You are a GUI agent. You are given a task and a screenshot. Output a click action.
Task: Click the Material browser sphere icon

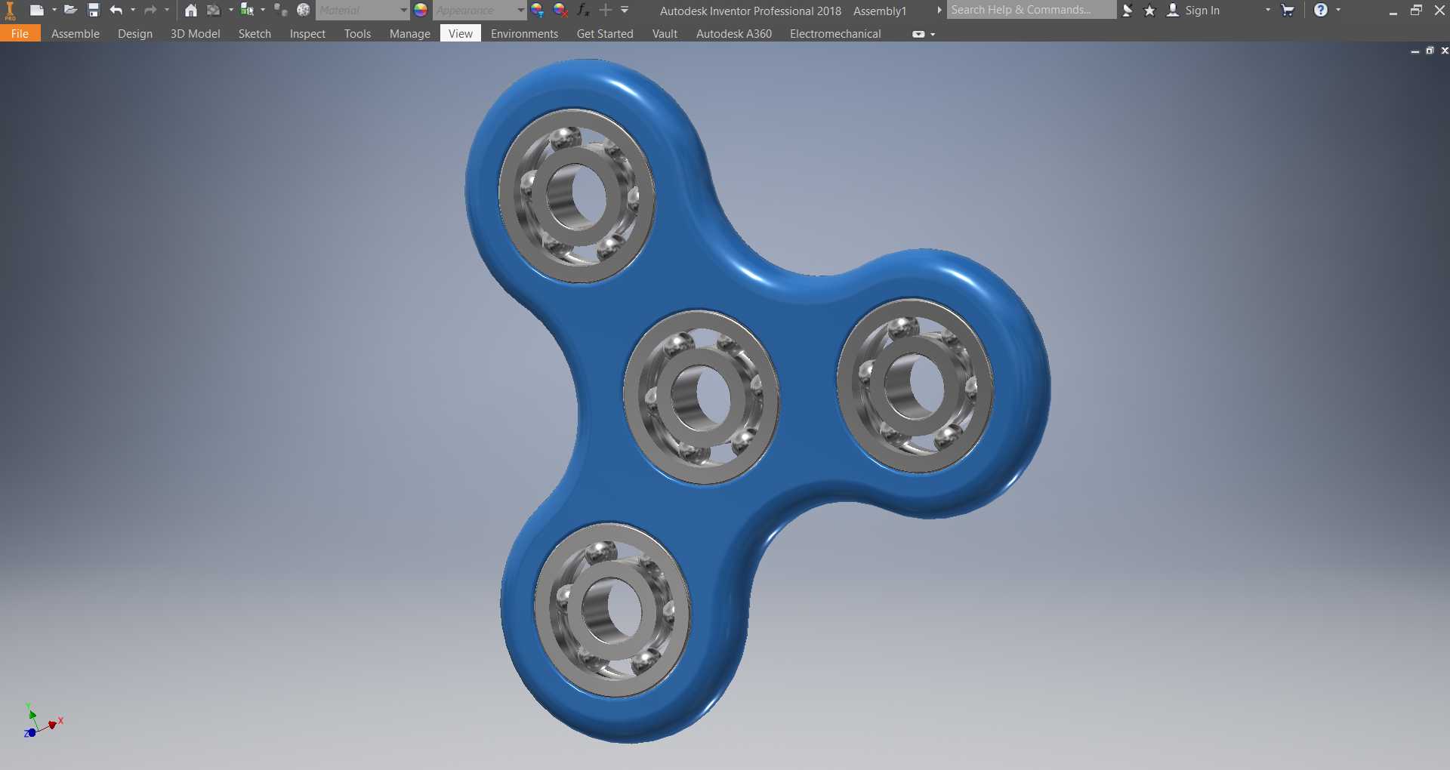[x=304, y=10]
